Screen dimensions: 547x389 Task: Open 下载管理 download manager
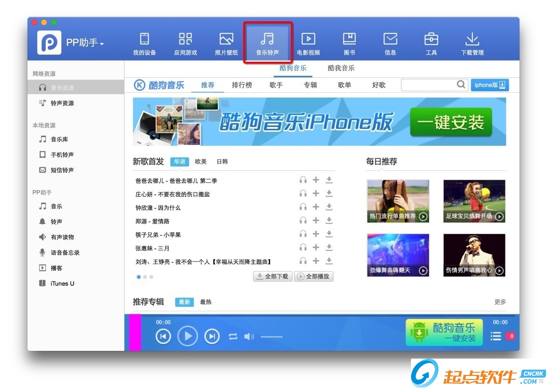point(472,43)
